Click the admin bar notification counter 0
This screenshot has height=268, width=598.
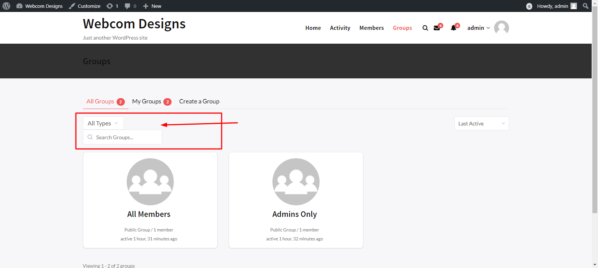click(x=529, y=6)
